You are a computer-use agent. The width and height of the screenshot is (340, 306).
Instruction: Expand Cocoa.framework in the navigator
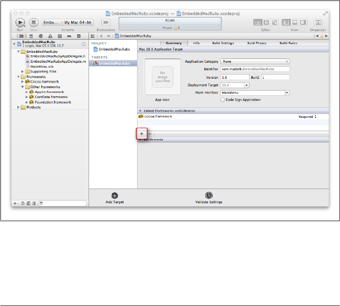coord(22,82)
